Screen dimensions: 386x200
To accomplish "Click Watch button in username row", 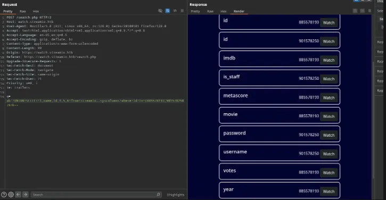I will tap(328, 154).
